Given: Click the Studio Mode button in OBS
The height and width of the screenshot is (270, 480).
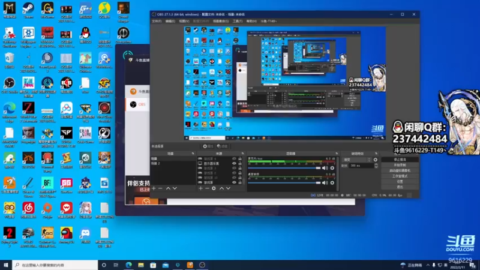Looking at the screenshot, I should click(400, 176).
